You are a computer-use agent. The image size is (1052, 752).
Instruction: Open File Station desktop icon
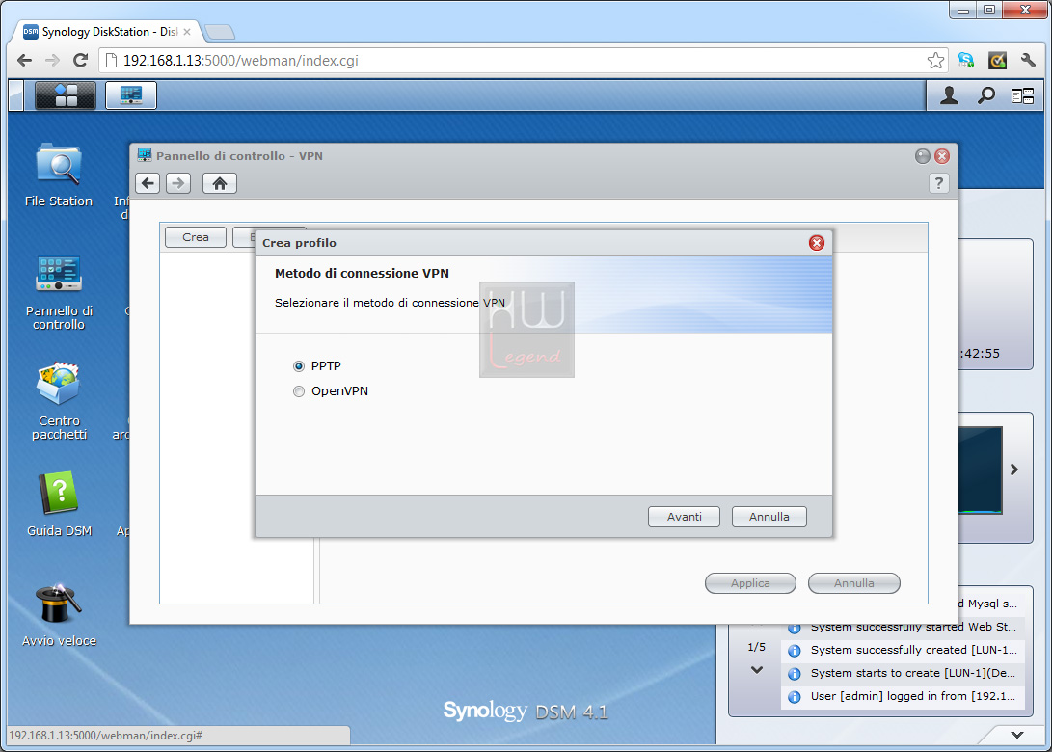pos(59,175)
